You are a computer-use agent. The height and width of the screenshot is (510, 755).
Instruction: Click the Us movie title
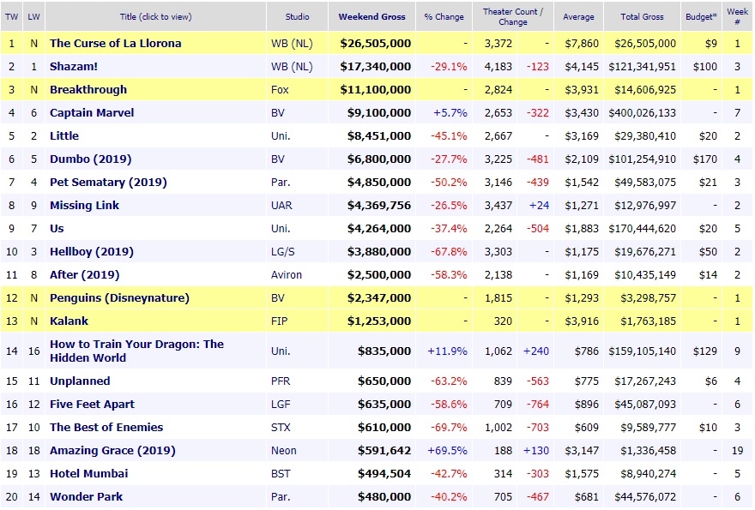[57, 228]
